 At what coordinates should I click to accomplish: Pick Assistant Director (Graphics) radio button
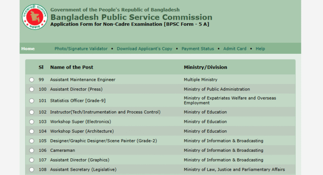tap(32, 160)
